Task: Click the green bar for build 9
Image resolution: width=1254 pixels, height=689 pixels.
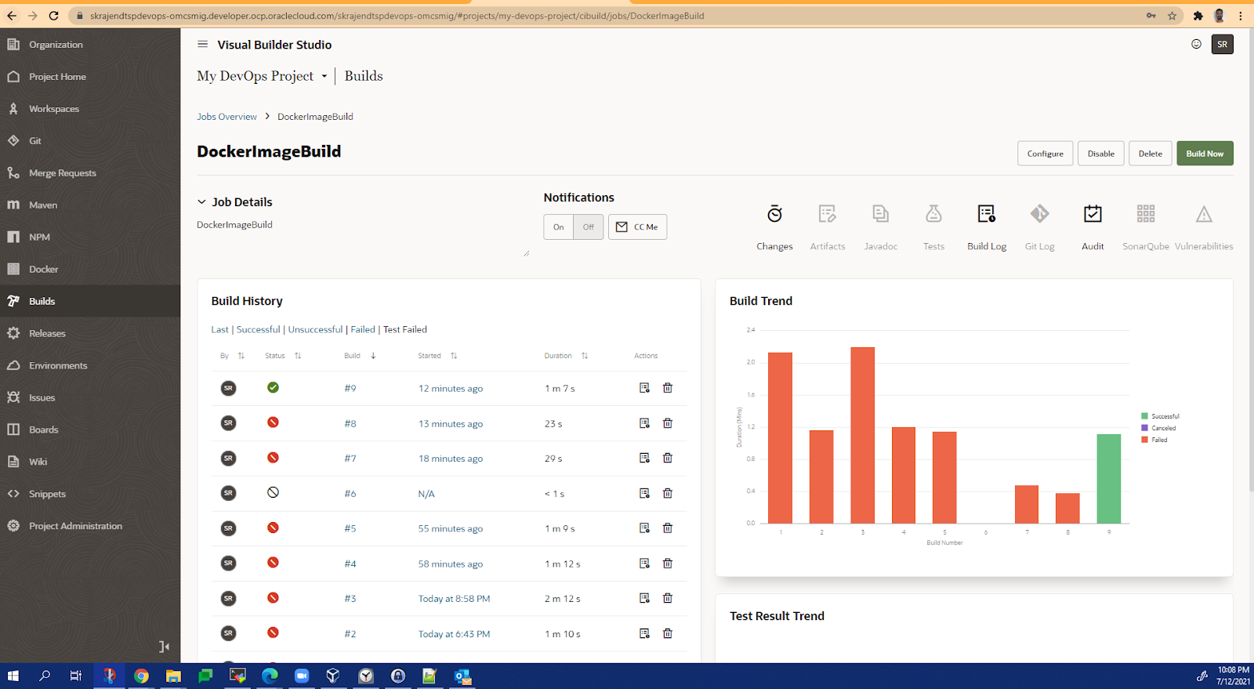Action: [1108, 478]
